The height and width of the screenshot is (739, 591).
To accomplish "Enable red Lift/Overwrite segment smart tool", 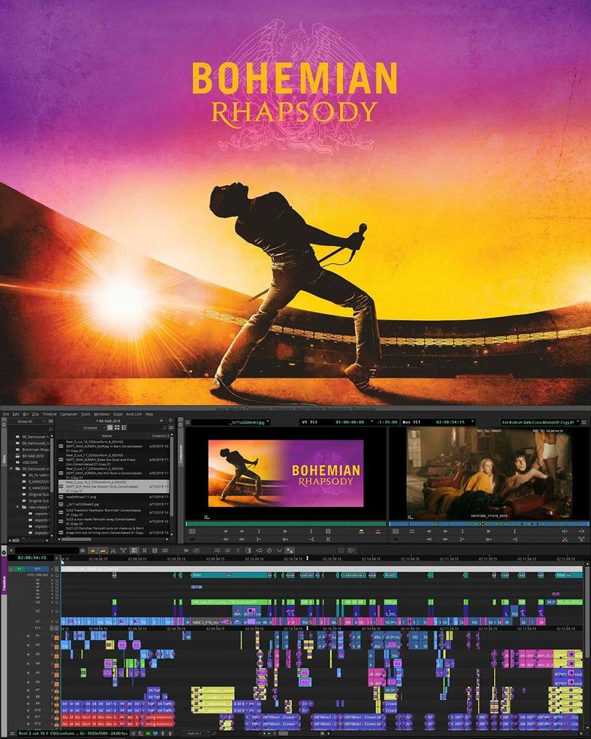I will coord(102,550).
